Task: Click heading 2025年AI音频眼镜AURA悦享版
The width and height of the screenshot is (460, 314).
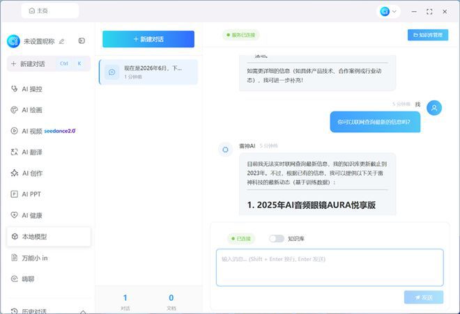Action: (312, 205)
